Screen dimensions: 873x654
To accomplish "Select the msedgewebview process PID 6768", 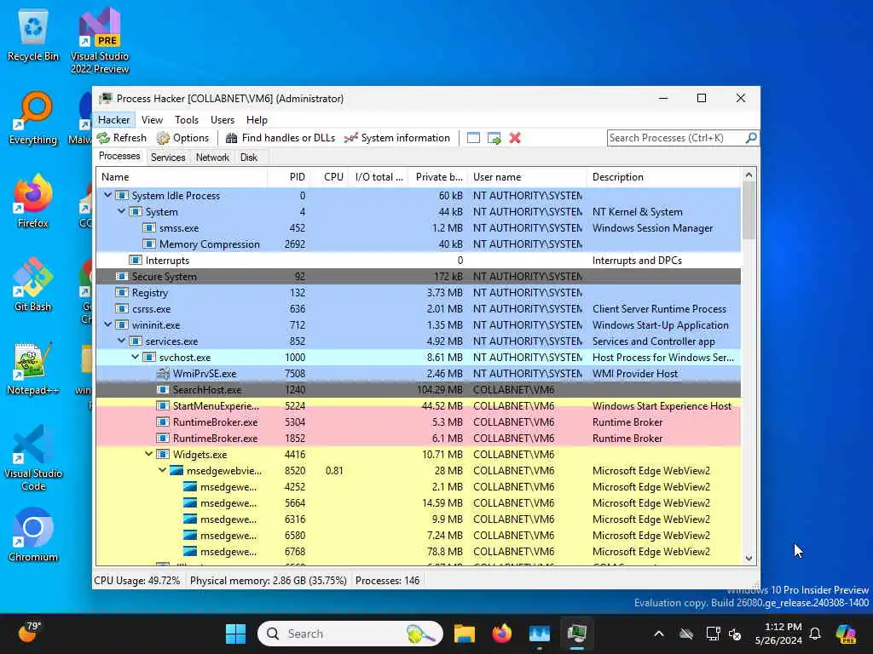I will click(x=418, y=552).
